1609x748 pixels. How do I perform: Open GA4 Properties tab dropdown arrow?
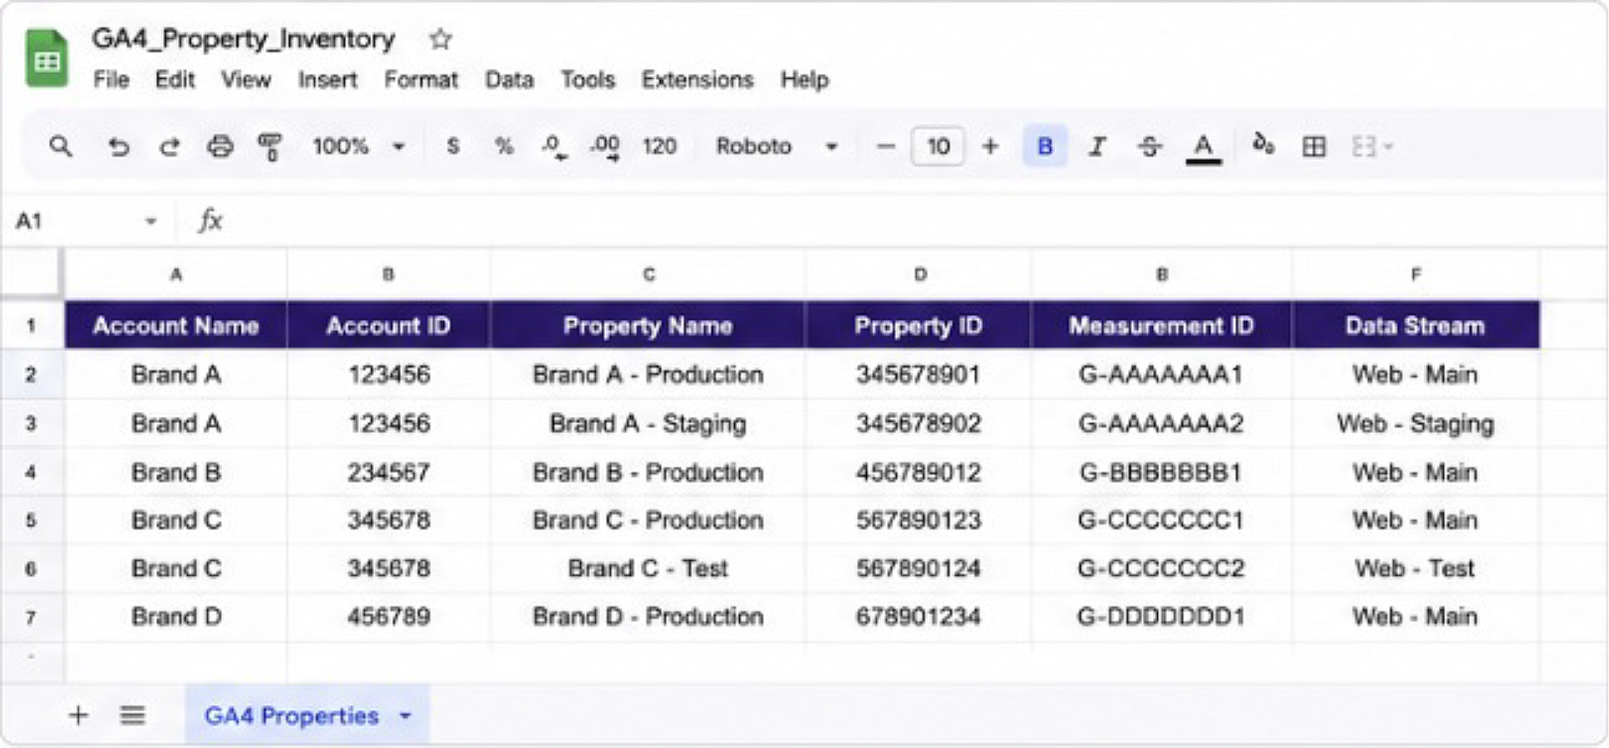[405, 716]
